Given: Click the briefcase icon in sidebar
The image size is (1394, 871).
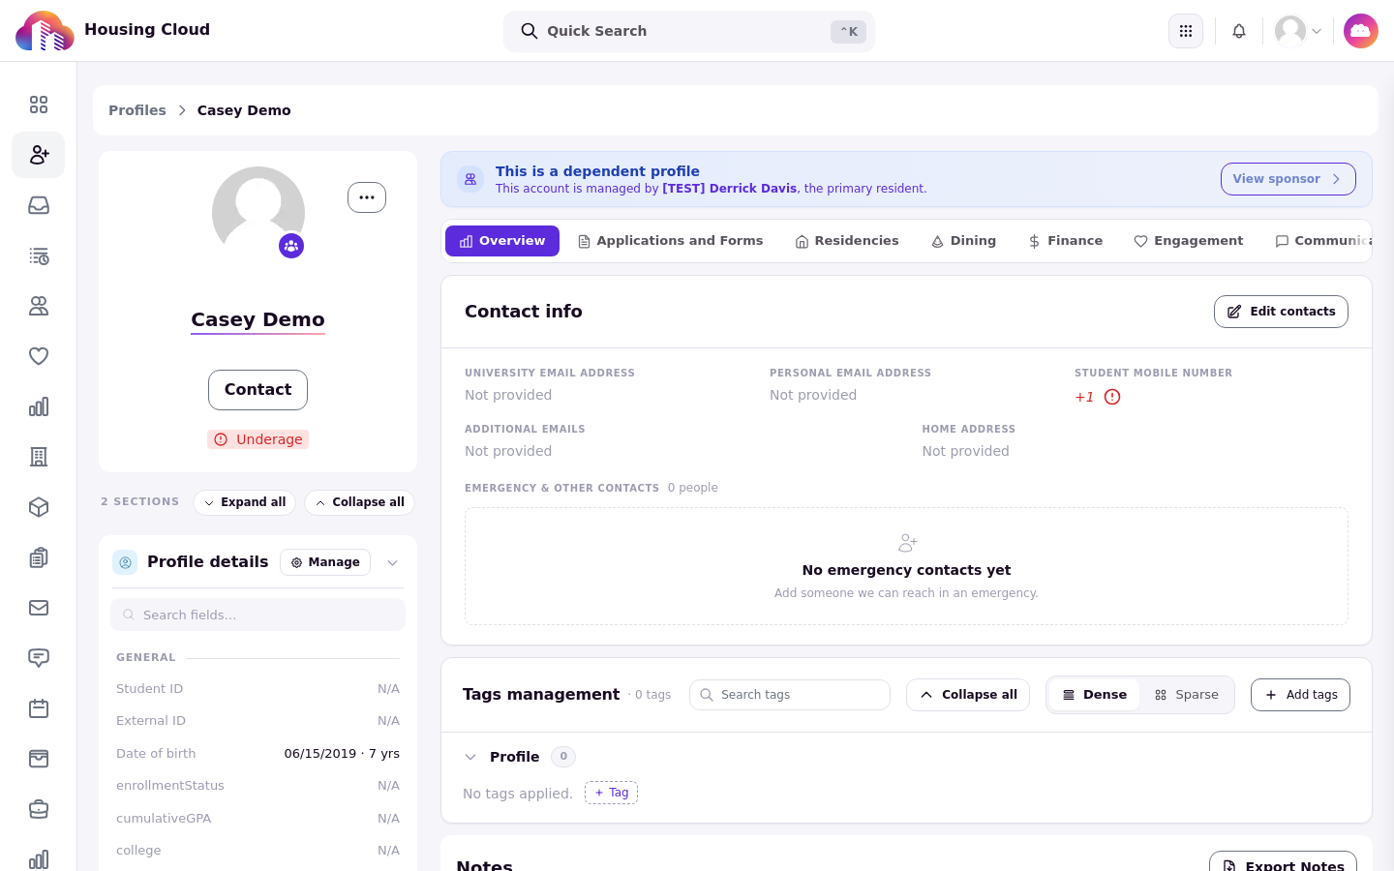Looking at the screenshot, I should (39, 809).
